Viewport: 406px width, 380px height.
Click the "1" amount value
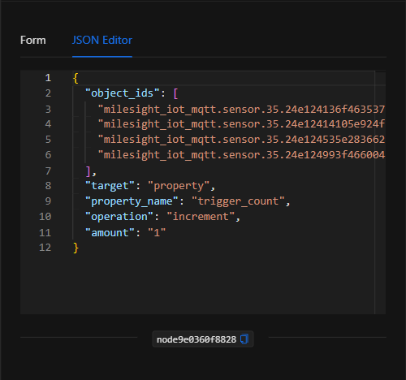pos(157,233)
